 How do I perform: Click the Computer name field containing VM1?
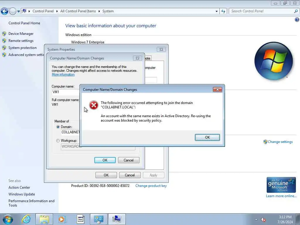pyautogui.click(x=66, y=92)
